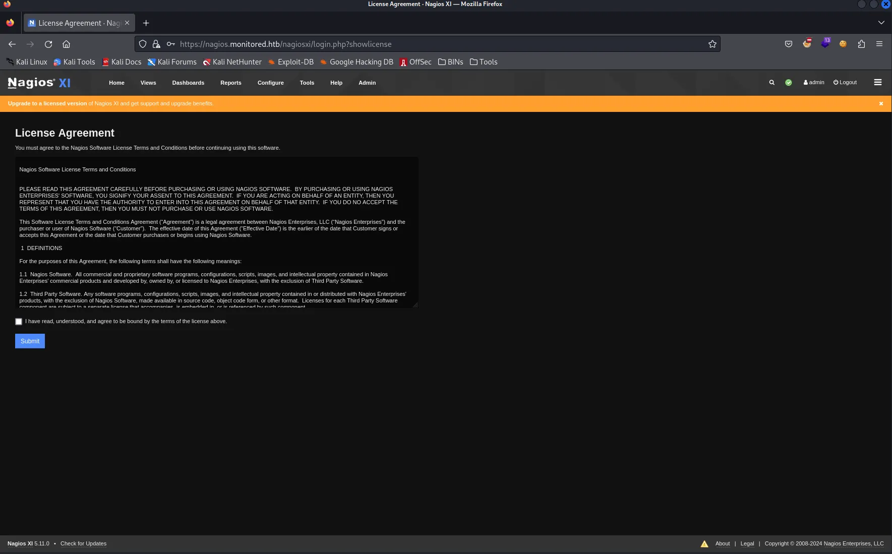Open the Firefox extensions puzzle icon
Viewport: 892px width, 554px height.
(861, 44)
